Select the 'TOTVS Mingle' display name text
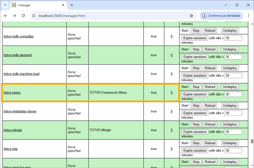 click(100, 130)
